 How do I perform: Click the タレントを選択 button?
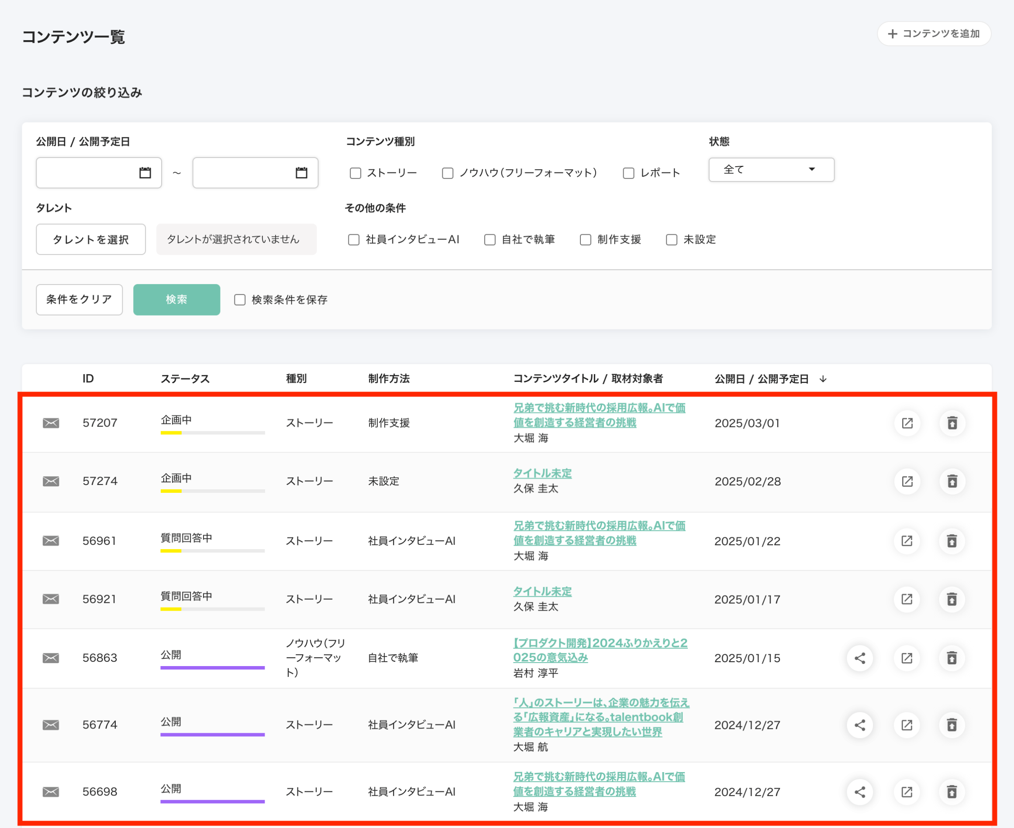coord(91,240)
